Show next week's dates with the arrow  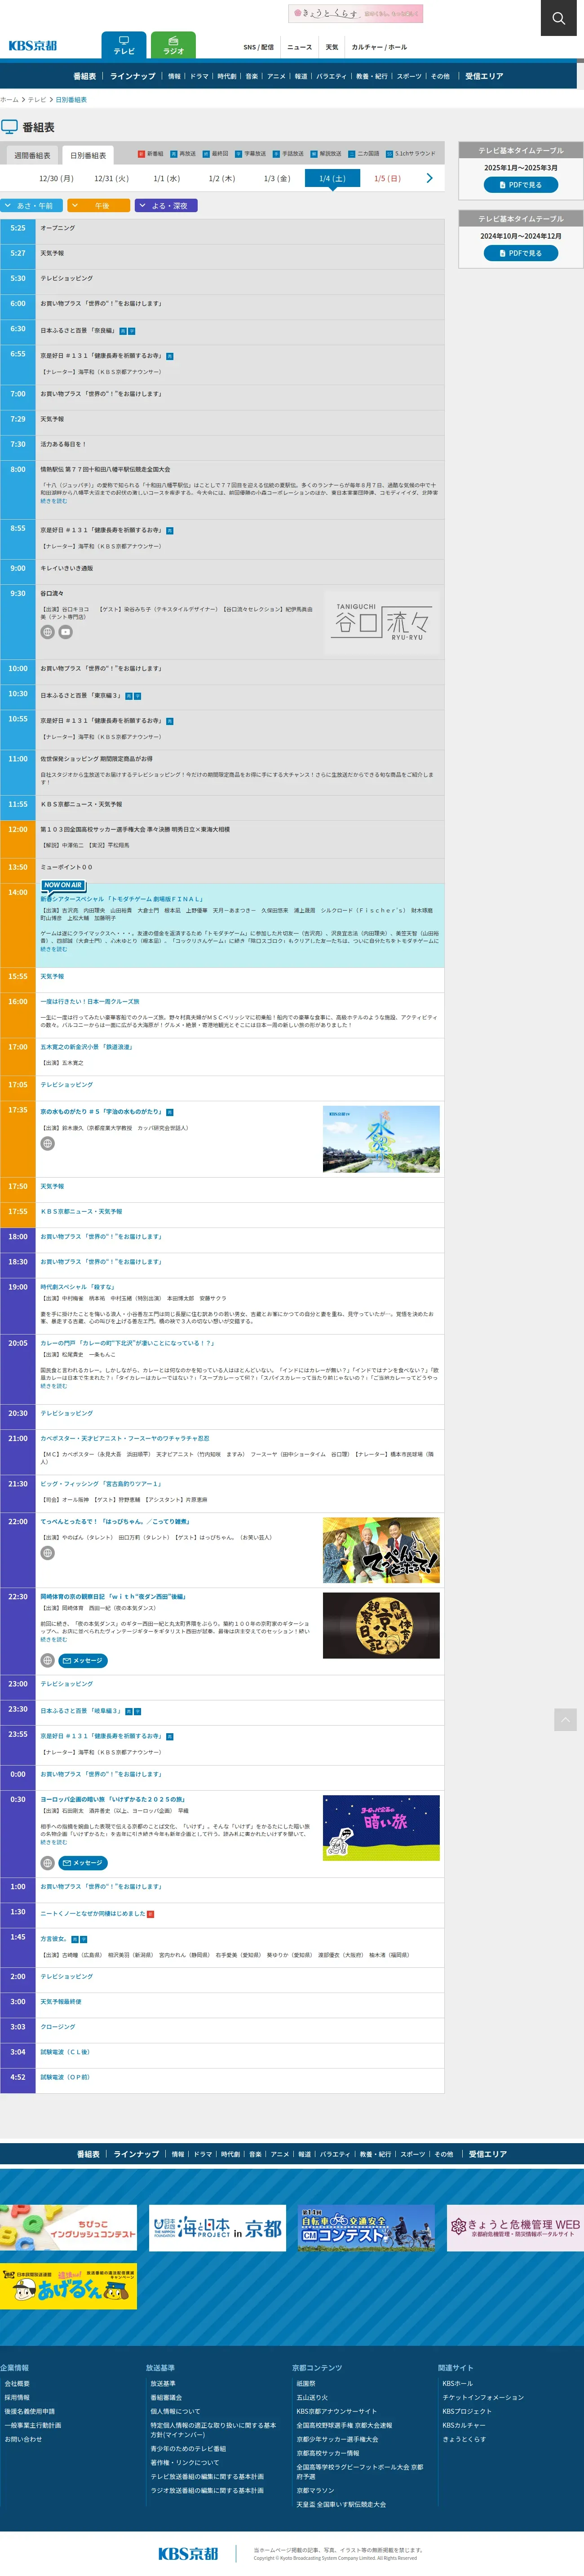coord(430,178)
